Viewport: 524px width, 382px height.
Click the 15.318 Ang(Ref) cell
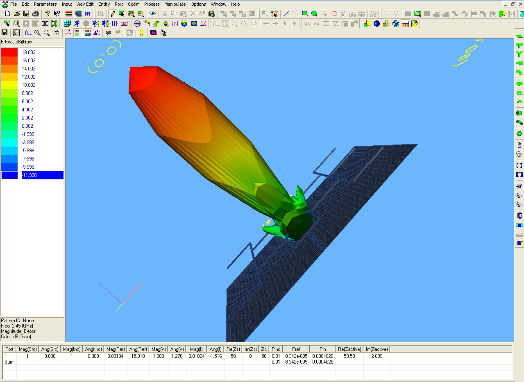click(138, 357)
